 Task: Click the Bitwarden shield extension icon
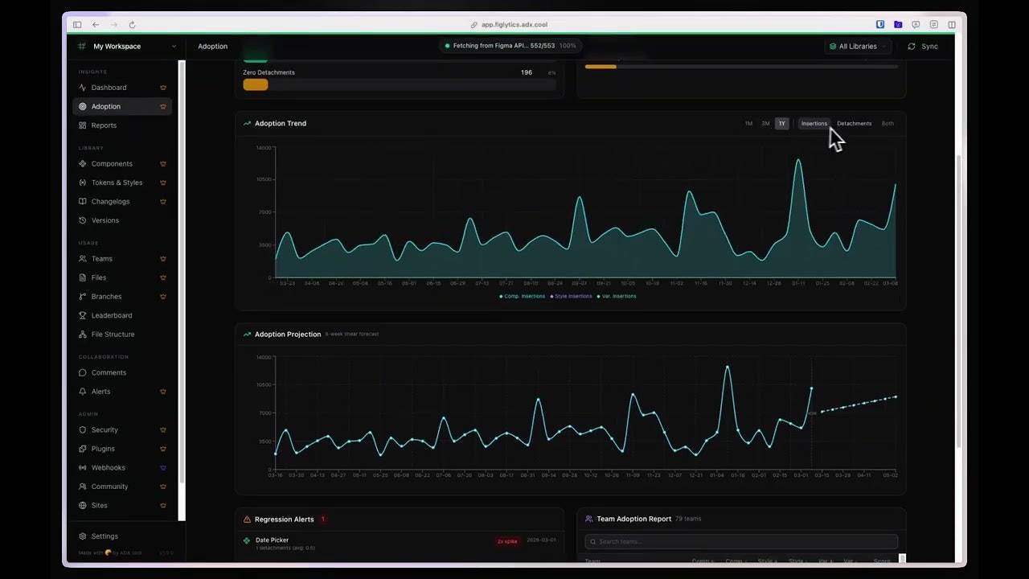point(880,25)
